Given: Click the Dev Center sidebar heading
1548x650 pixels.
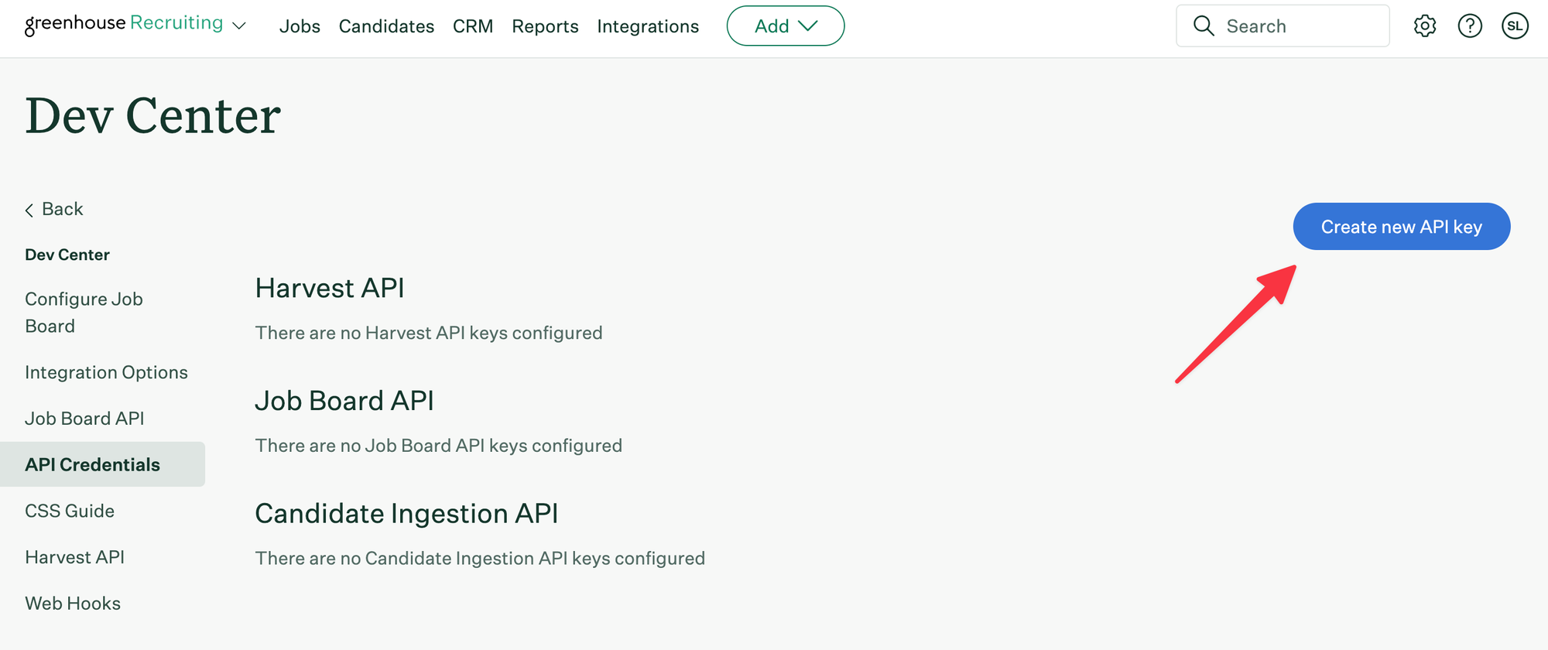Looking at the screenshot, I should 67,255.
